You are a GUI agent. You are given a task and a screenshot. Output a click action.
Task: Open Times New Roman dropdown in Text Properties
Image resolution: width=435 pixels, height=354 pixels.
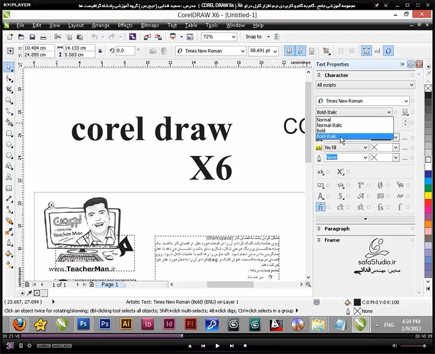tap(406, 101)
